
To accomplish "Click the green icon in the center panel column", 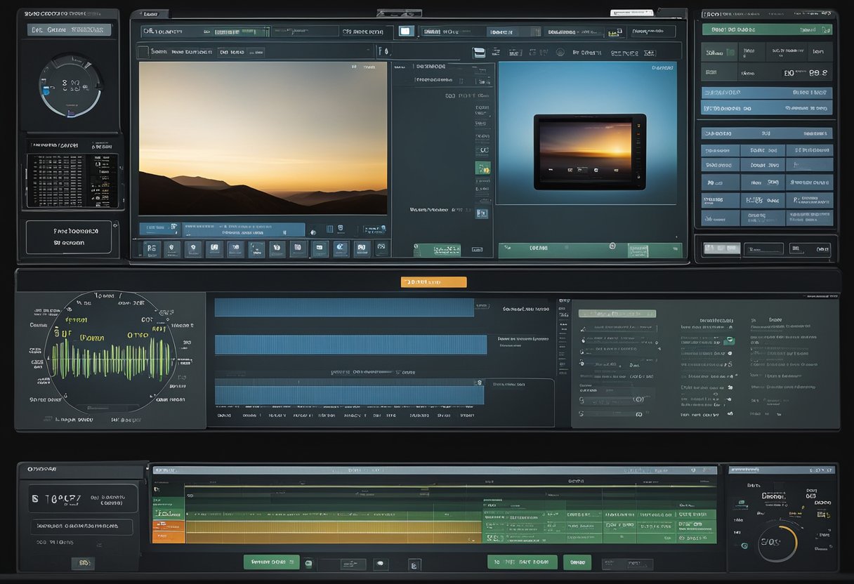I will click(x=482, y=168).
